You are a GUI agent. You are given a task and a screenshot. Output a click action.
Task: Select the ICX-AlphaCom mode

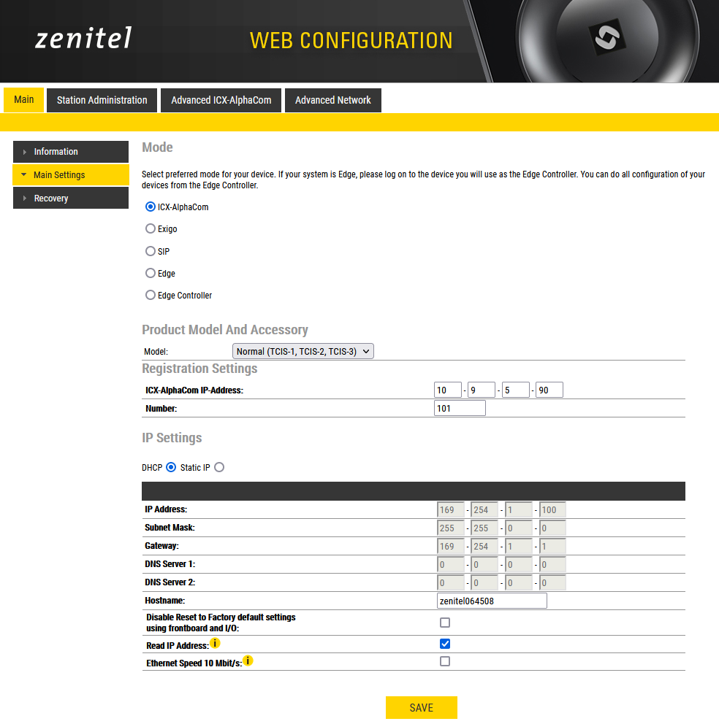point(151,207)
